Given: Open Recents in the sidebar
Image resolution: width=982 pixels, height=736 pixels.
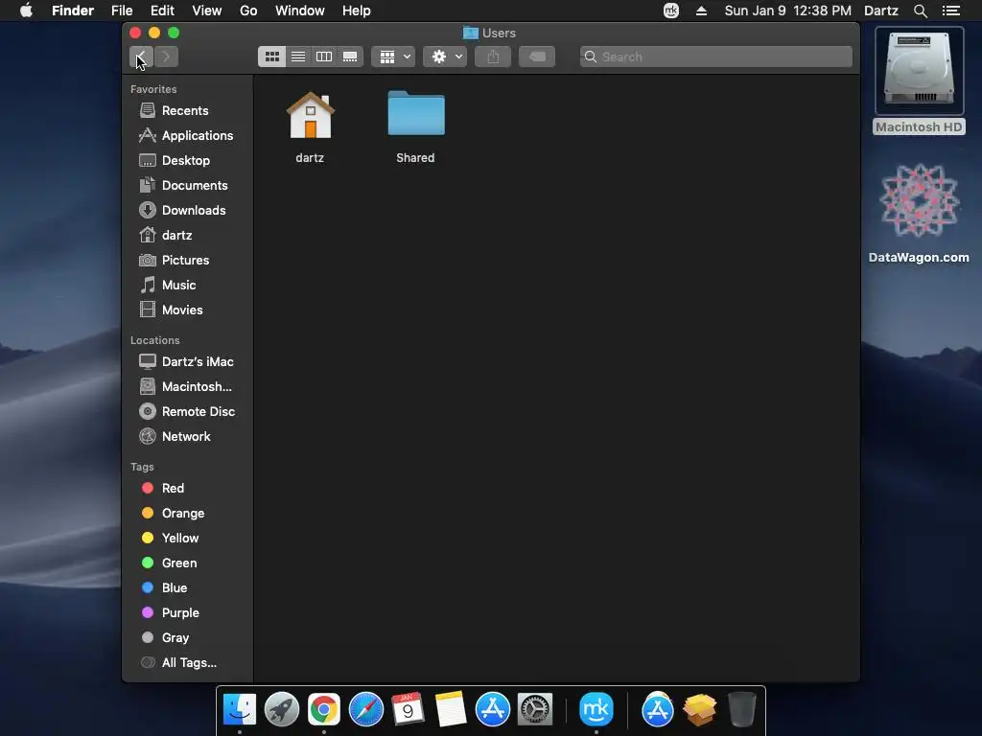Looking at the screenshot, I should [x=188, y=111].
